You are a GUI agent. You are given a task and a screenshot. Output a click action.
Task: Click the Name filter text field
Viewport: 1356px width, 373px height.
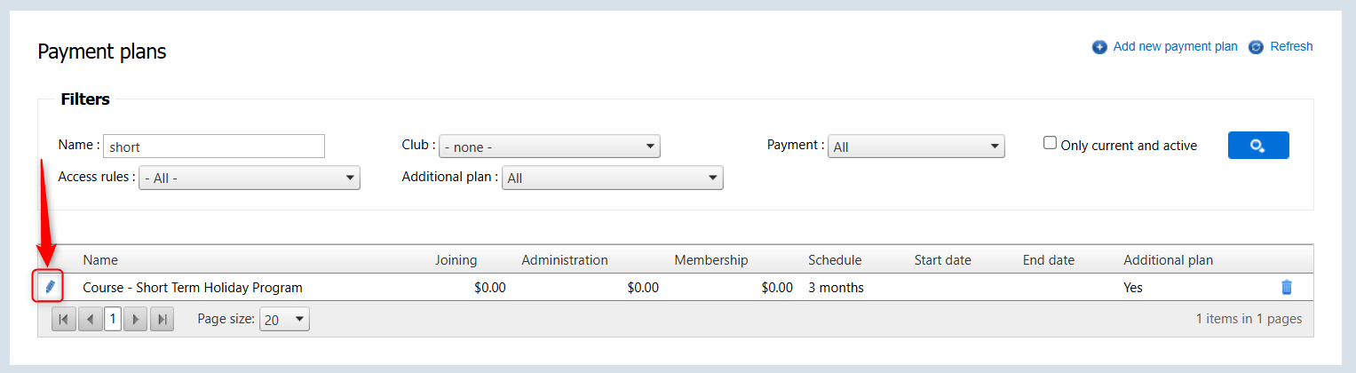(214, 147)
